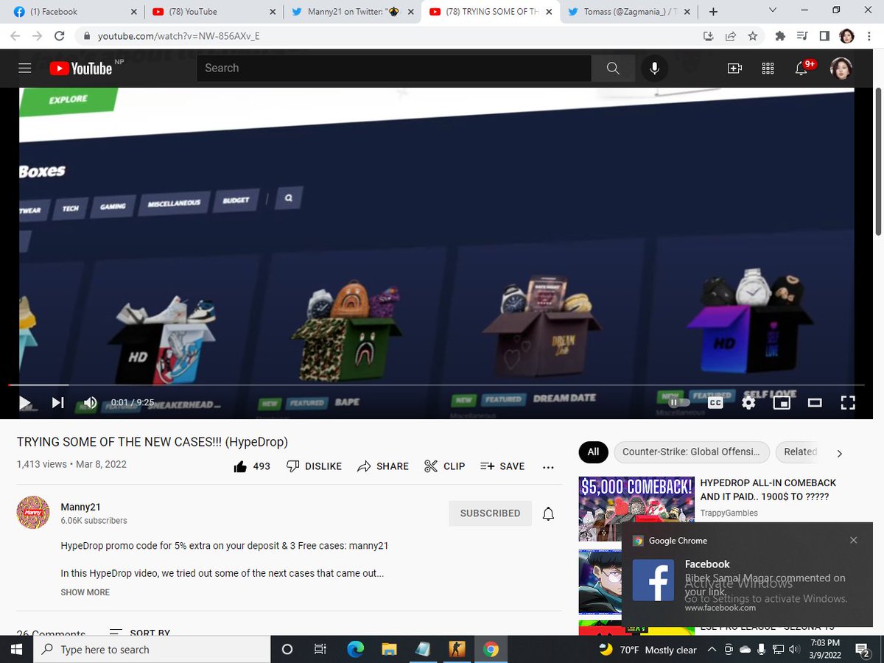Image resolution: width=884 pixels, height=663 pixels.
Task: Clip the video with the scissors icon
Action: point(445,466)
